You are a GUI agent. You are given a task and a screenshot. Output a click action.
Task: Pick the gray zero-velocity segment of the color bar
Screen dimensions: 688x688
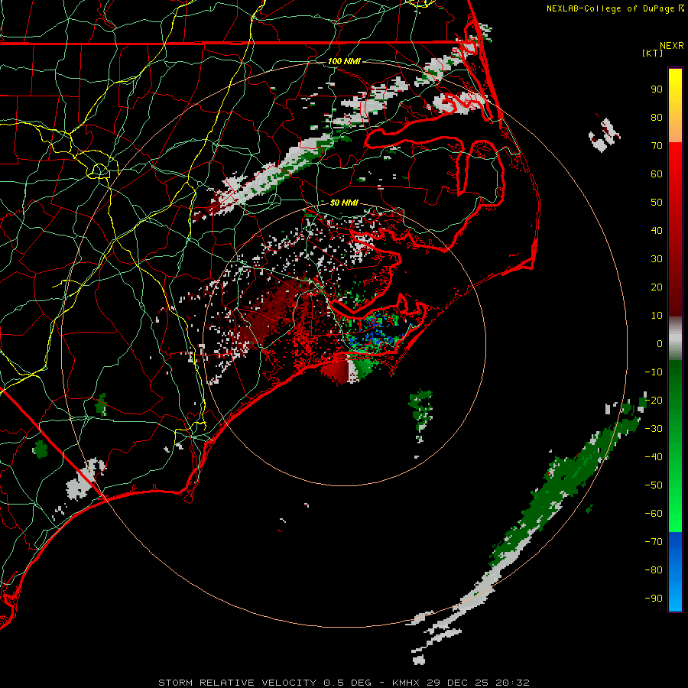[x=675, y=339]
